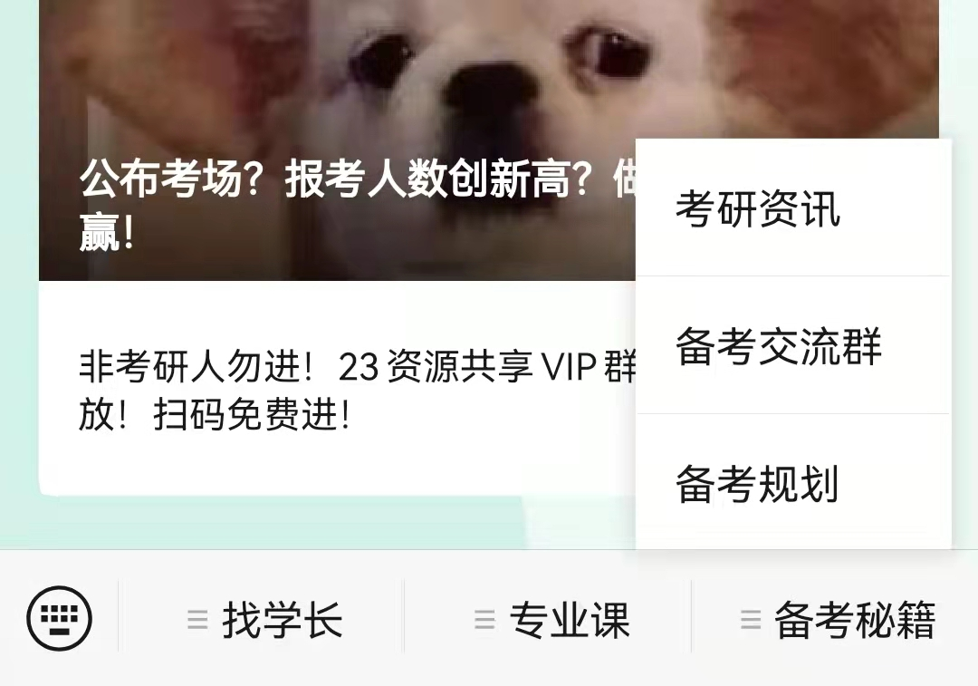Select 考研资讯 from the popup menu
The height and width of the screenshot is (686, 978).
pyautogui.click(x=793, y=208)
